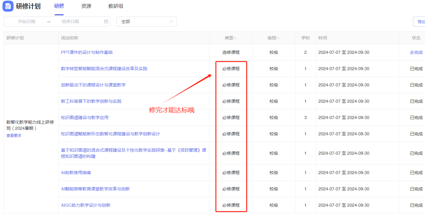Open the 全部 filter dropdown
The image size is (425, 219).
click(x=146, y=22)
